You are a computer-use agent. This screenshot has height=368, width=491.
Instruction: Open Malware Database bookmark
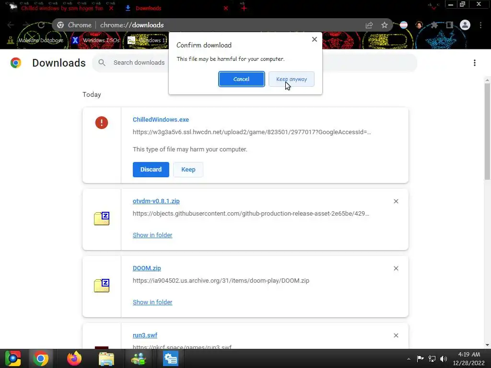(35, 40)
